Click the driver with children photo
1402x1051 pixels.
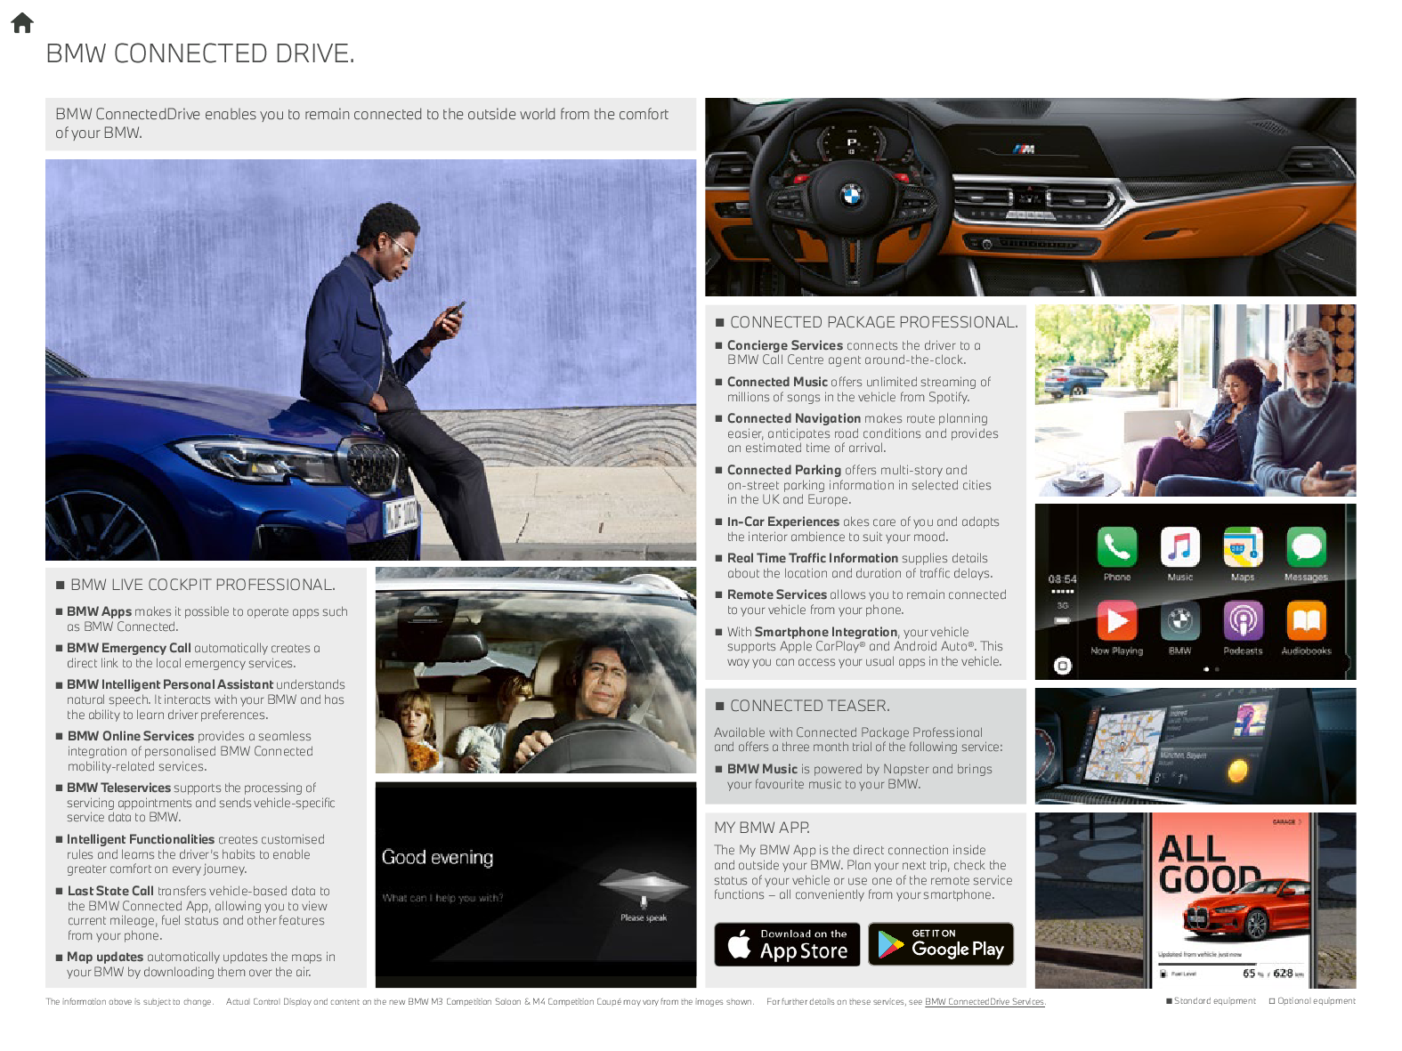coord(536,670)
